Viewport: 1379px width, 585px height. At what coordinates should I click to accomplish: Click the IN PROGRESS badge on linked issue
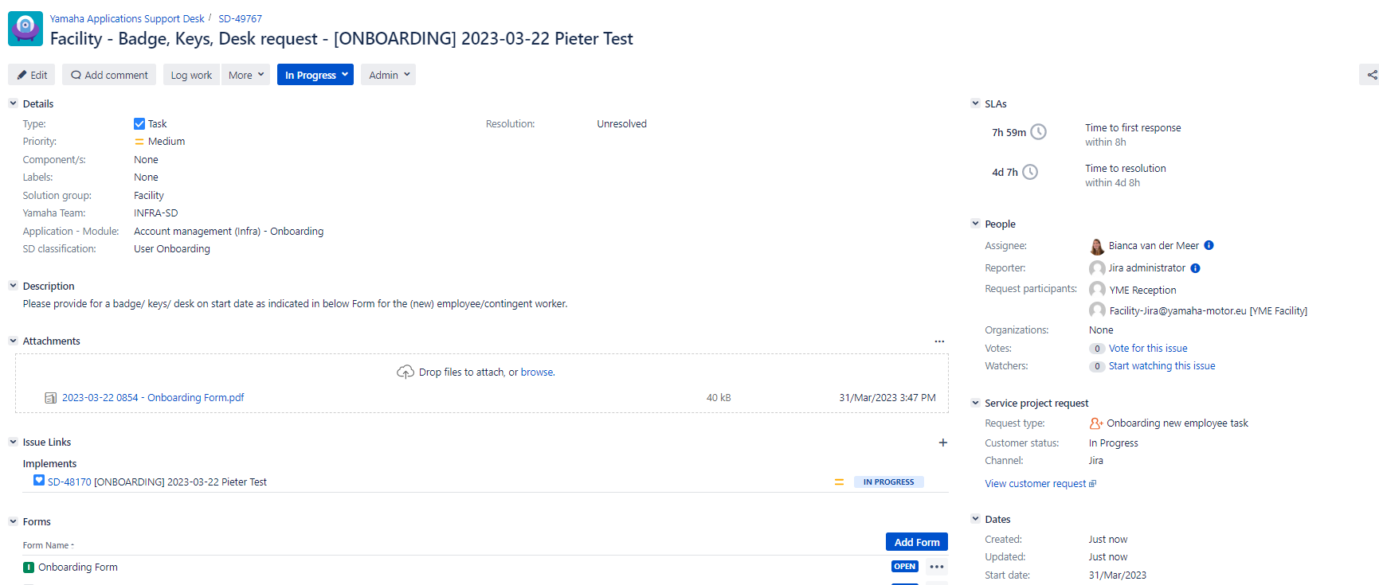point(888,482)
